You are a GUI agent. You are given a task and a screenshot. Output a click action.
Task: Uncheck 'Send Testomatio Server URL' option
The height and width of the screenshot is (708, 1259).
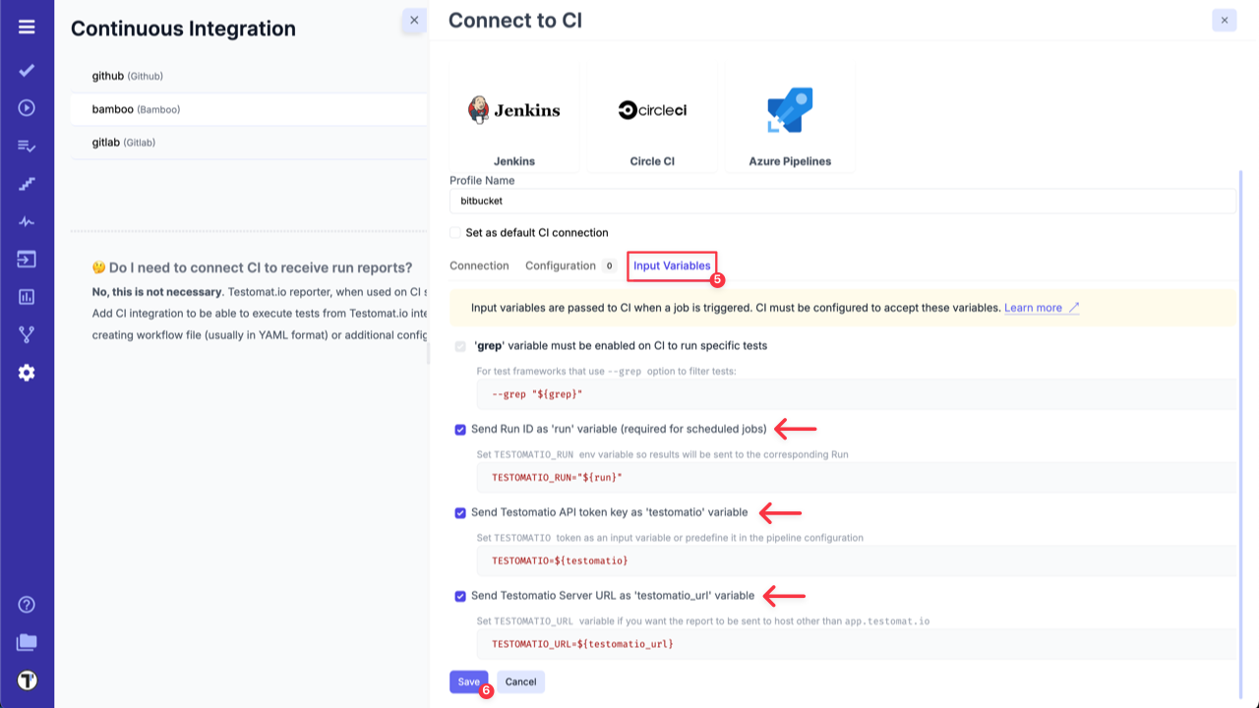[459, 596]
